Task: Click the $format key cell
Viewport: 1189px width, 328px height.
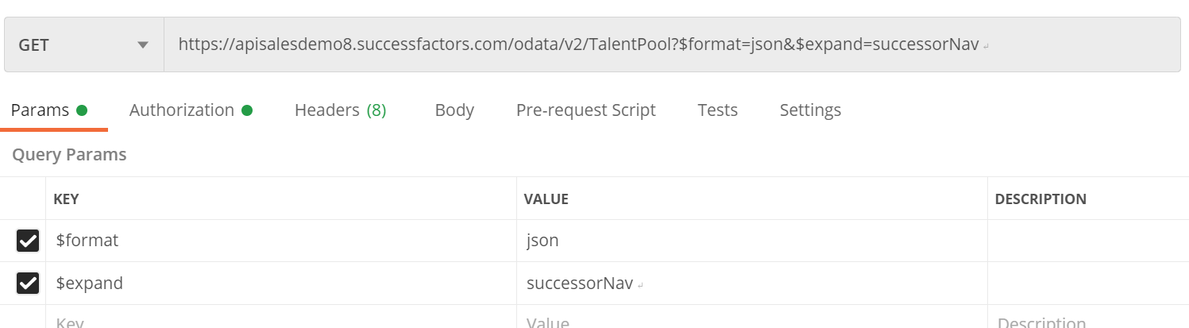Action: [x=281, y=241]
